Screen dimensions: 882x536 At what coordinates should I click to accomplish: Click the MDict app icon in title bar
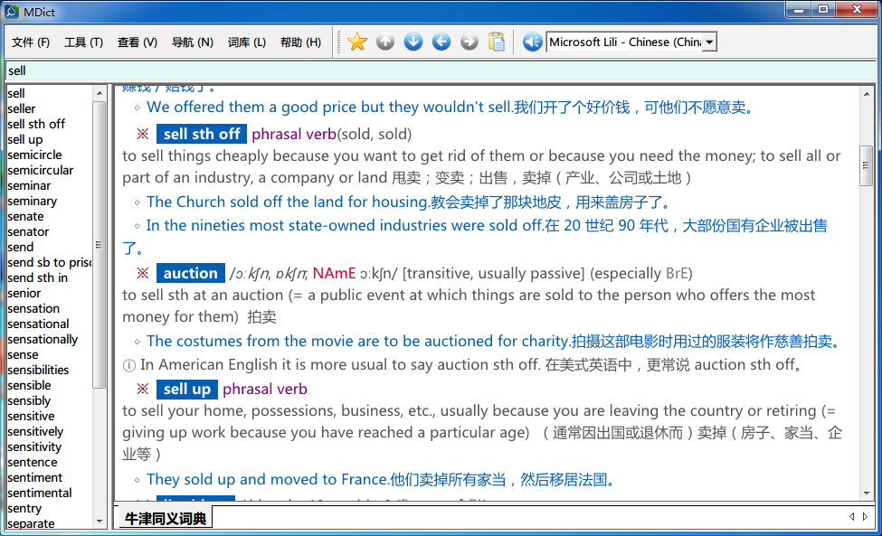coord(12,11)
